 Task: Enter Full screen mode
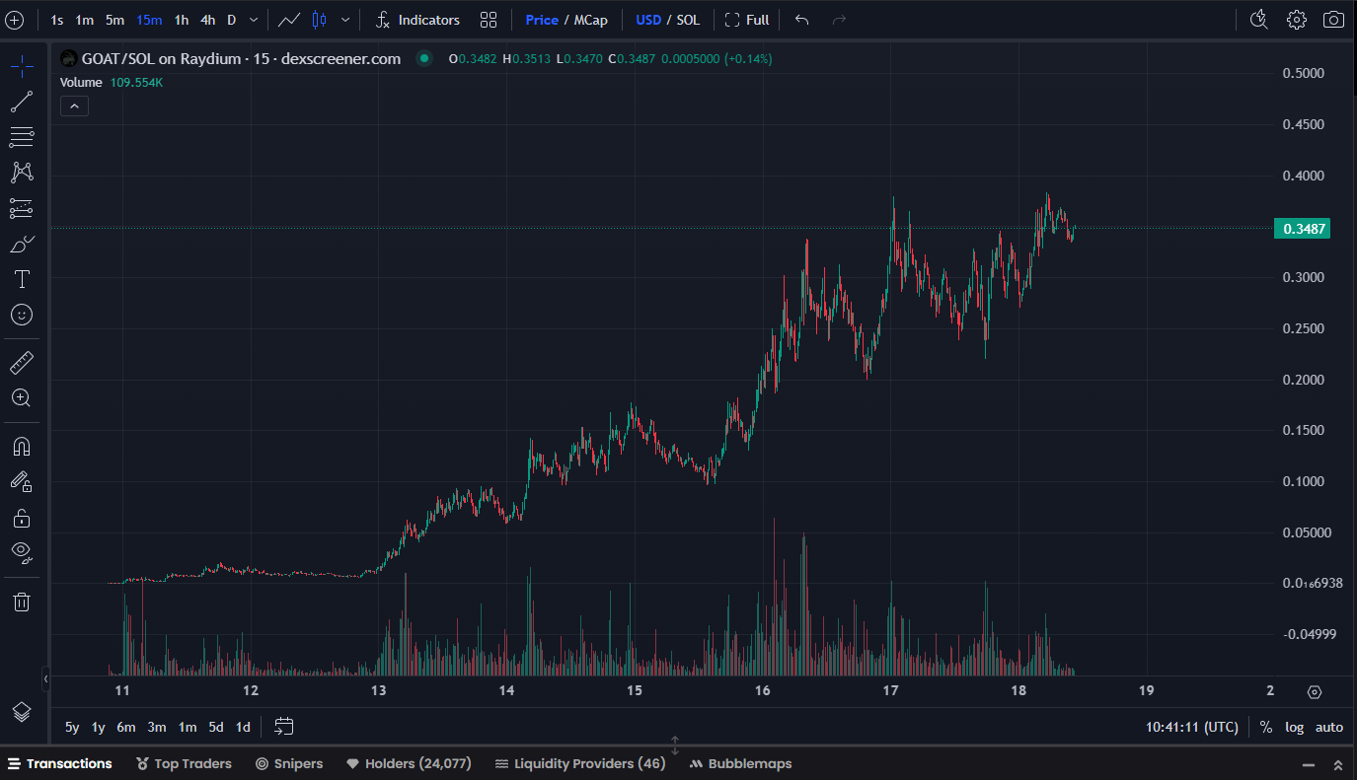click(x=747, y=20)
